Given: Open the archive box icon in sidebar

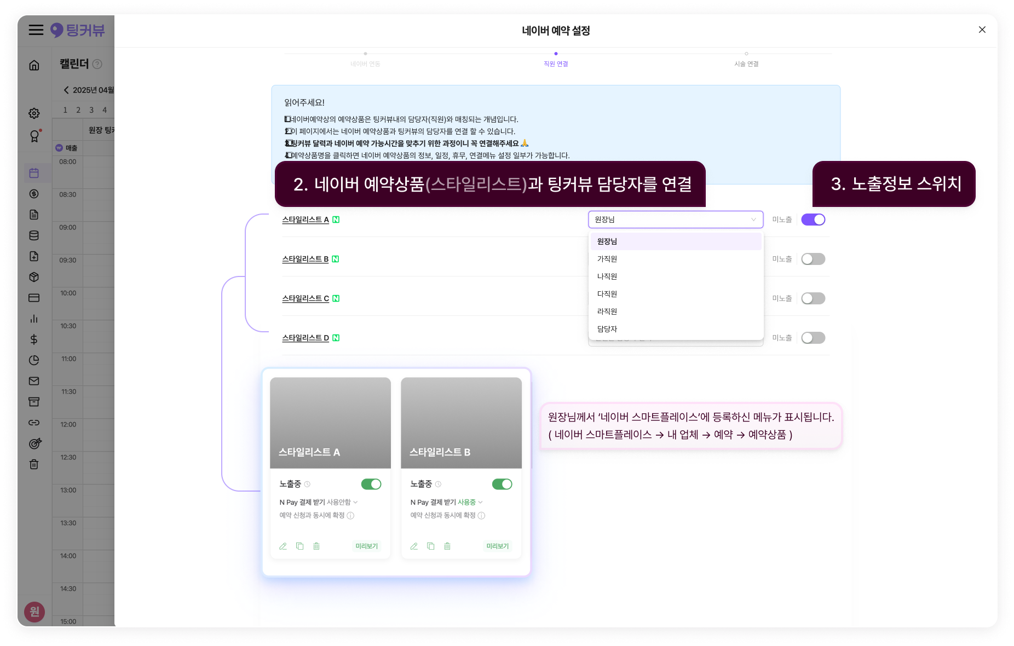Looking at the screenshot, I should [34, 402].
